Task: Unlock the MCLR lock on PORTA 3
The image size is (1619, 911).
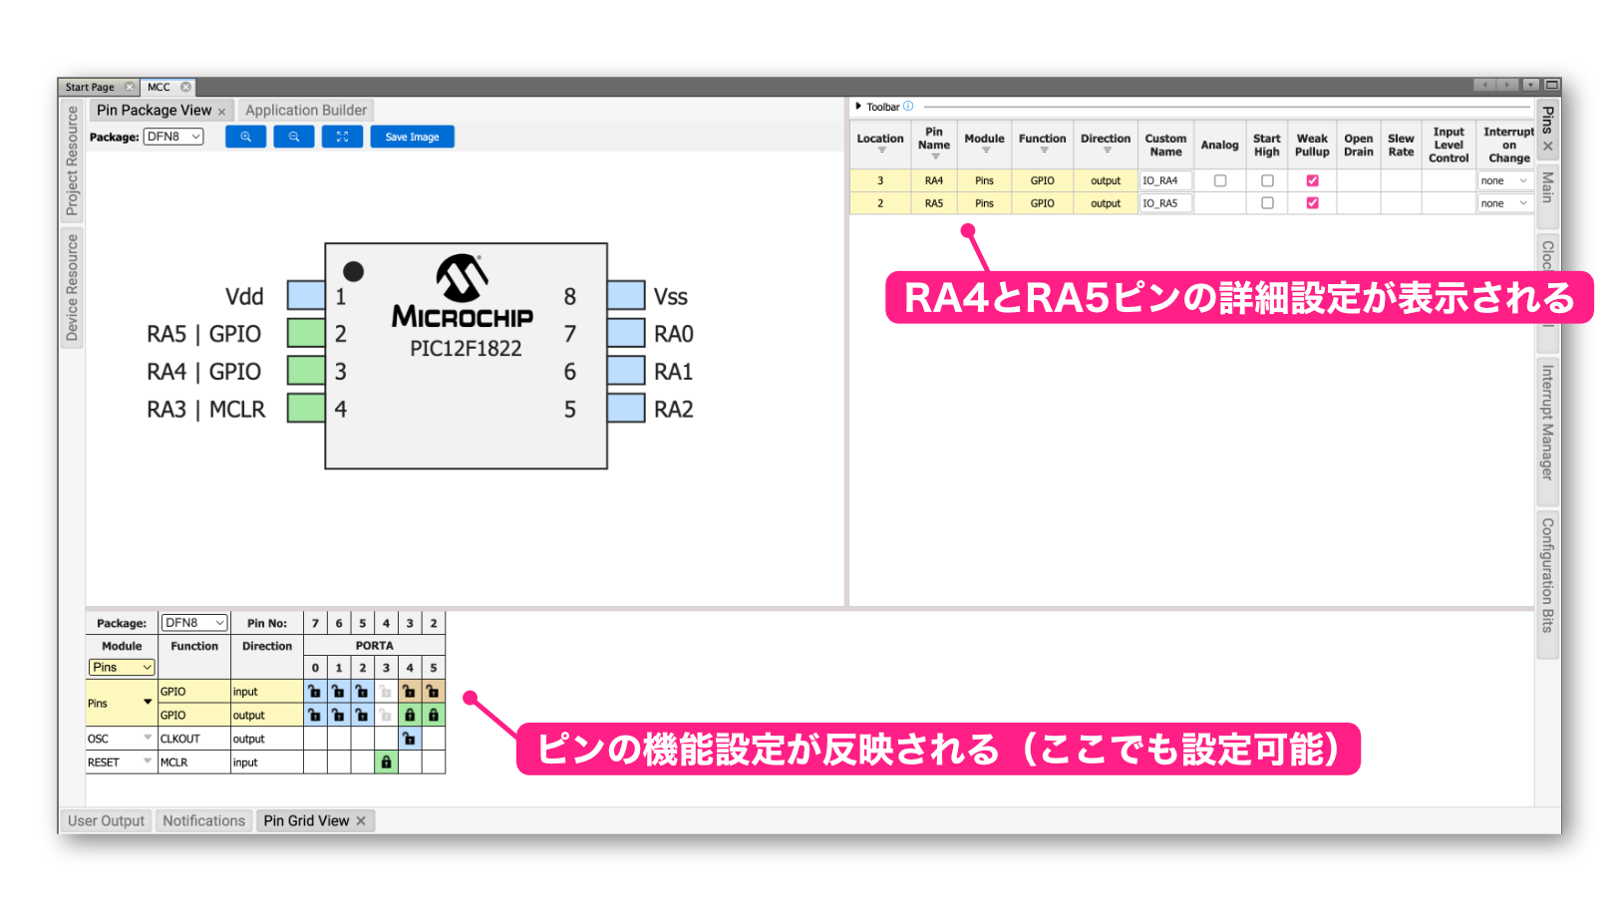Action: (387, 762)
